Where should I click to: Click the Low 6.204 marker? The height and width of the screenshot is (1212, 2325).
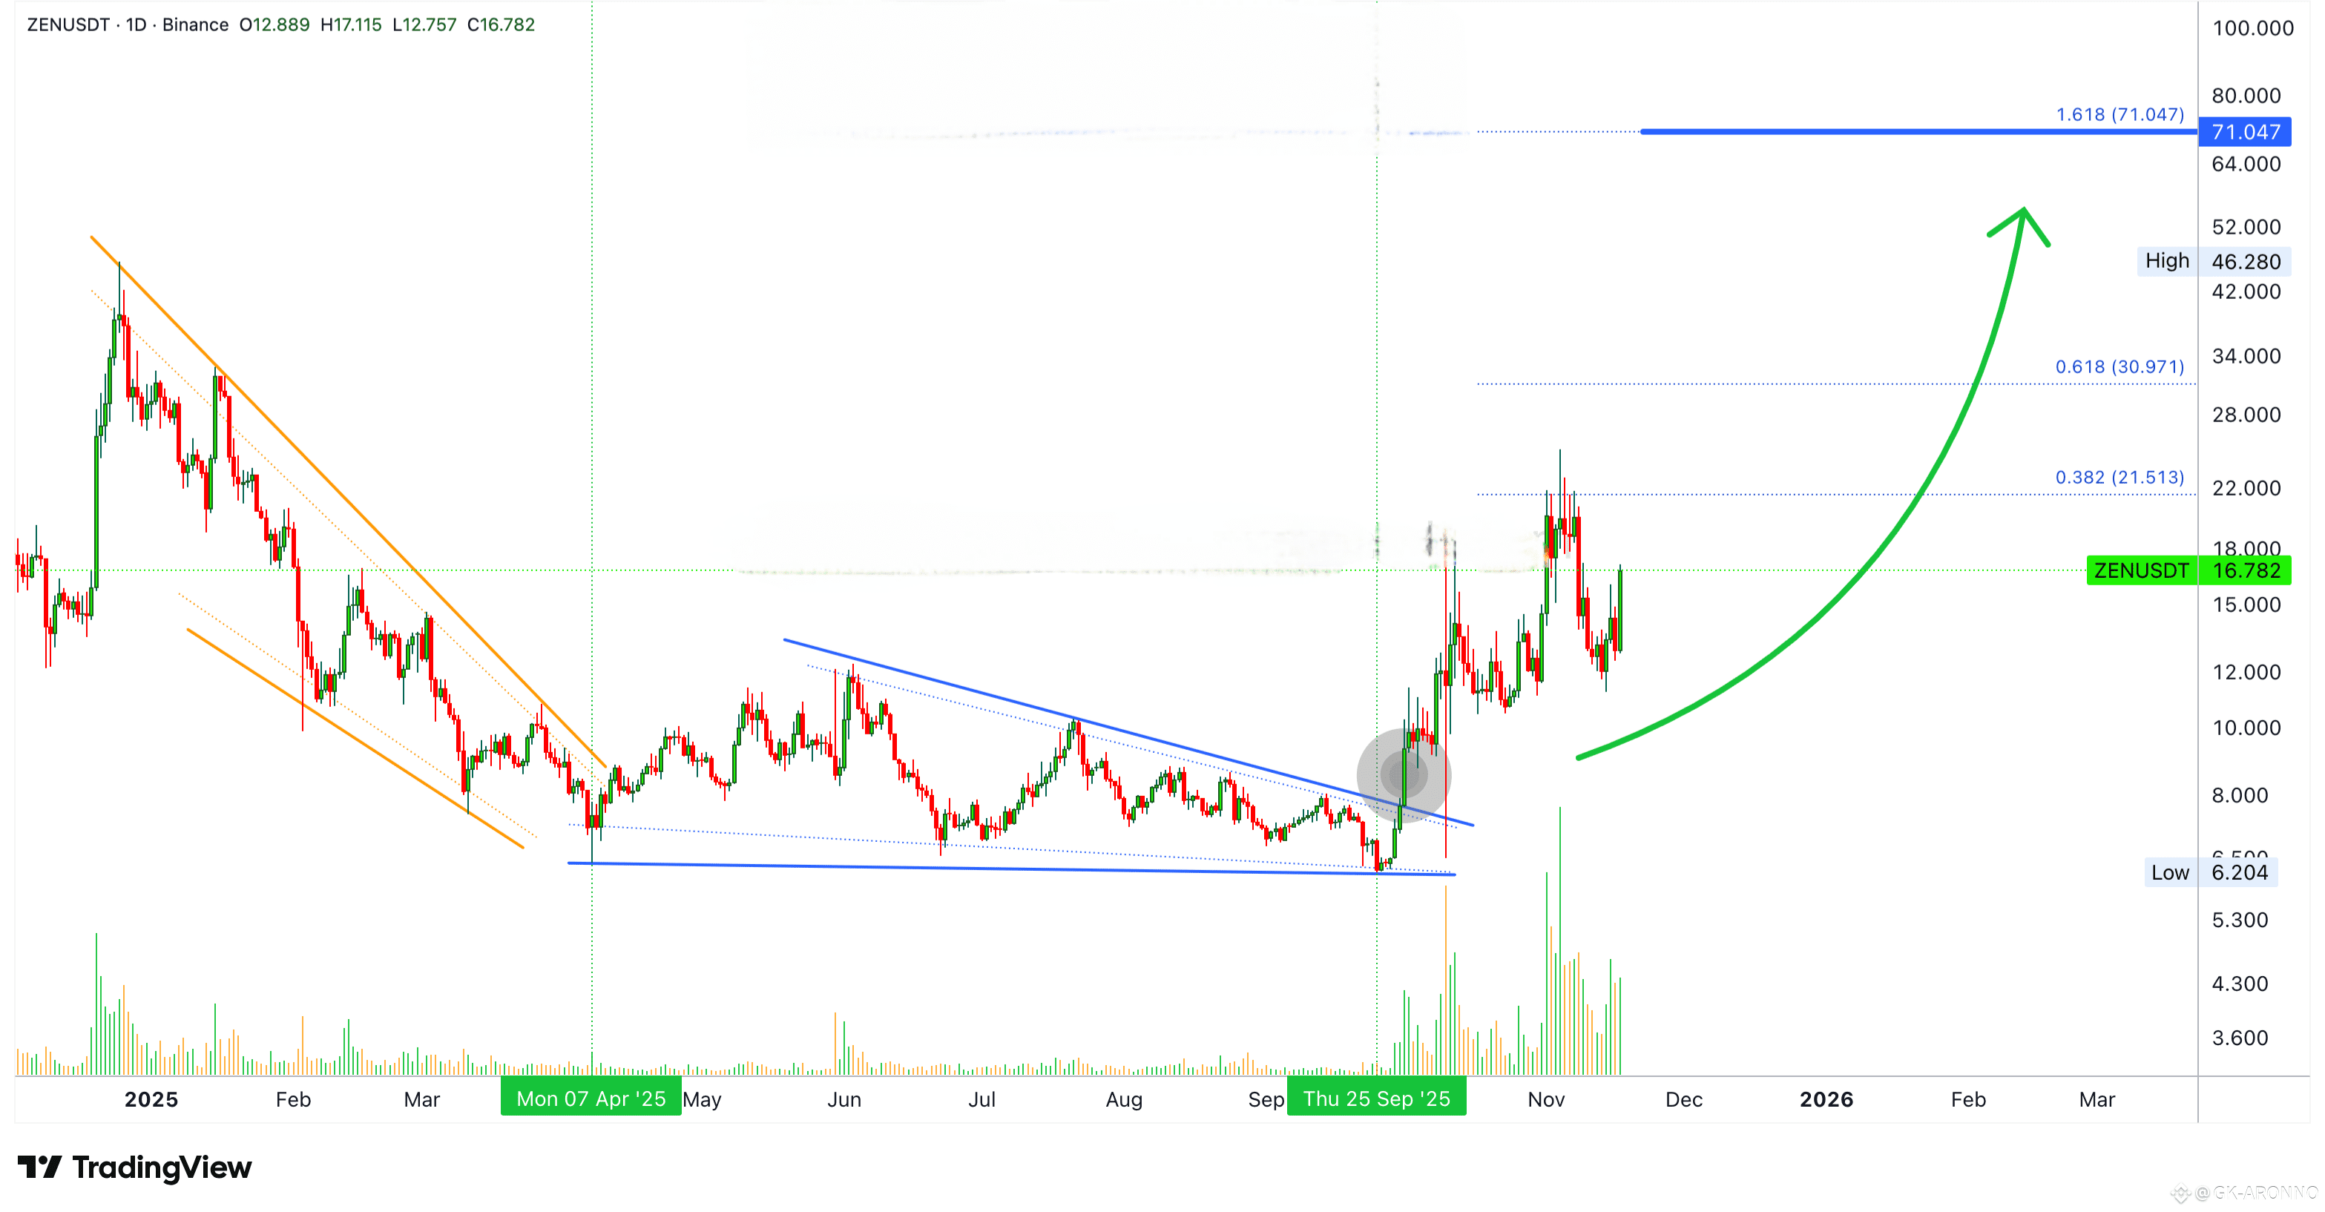point(2209,873)
